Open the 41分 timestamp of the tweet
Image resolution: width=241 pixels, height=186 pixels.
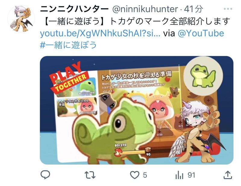[193, 9]
